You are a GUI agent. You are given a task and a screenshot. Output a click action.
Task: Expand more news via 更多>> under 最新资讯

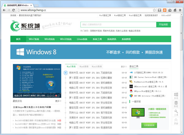(x=58, y=101)
